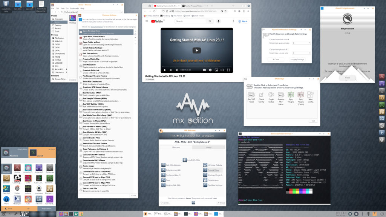Launch Audacity from the application menu
Screen dimensions: 386x217
[39, 169]
